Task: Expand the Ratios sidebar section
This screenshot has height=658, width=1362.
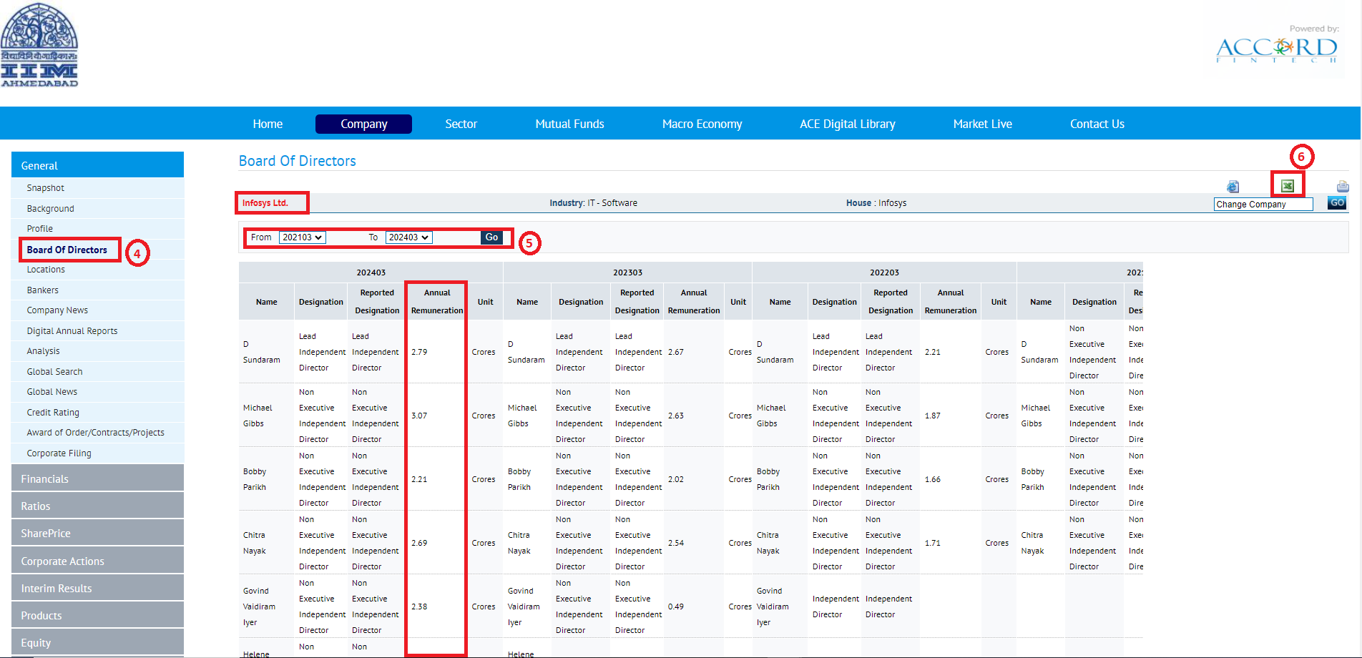Action: (97, 506)
